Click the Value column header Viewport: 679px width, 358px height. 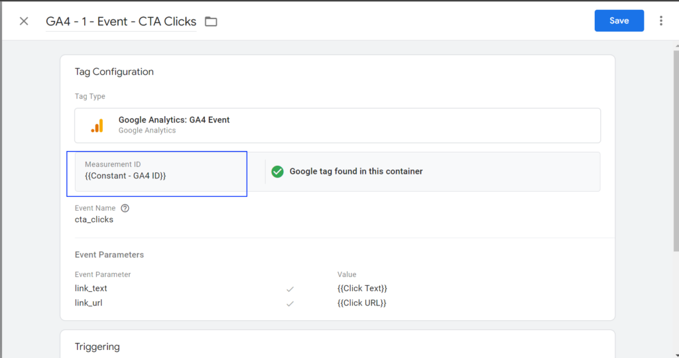click(346, 274)
